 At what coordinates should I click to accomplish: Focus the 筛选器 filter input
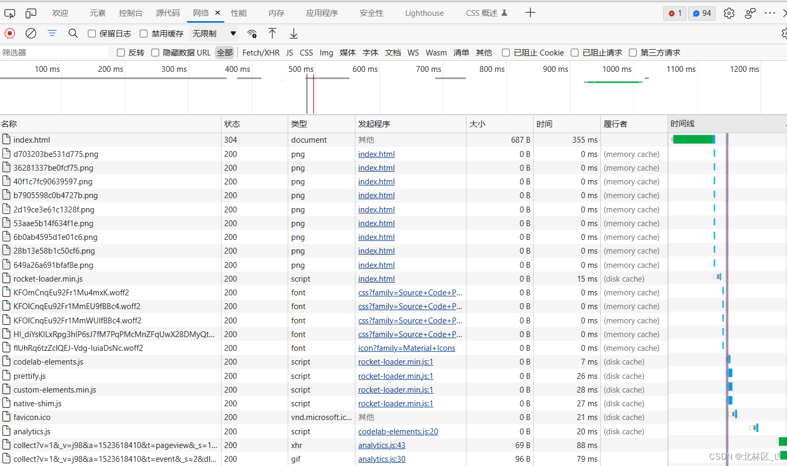pyautogui.click(x=54, y=52)
